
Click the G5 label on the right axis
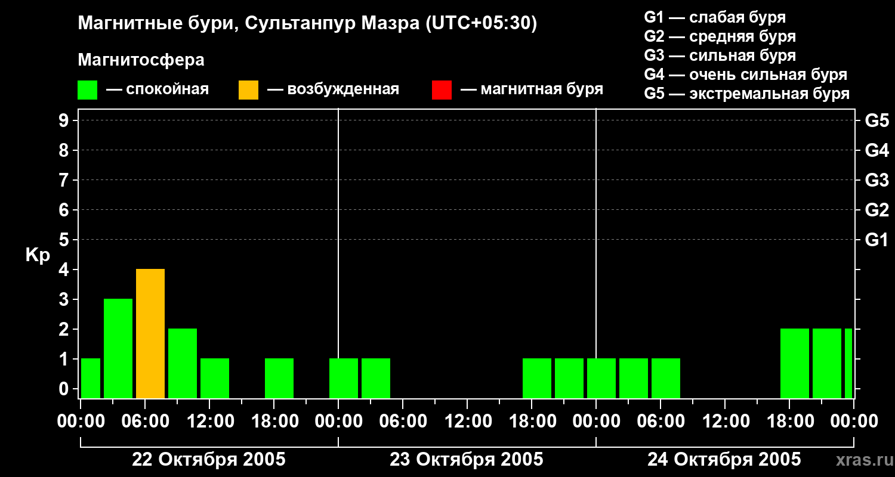(877, 121)
